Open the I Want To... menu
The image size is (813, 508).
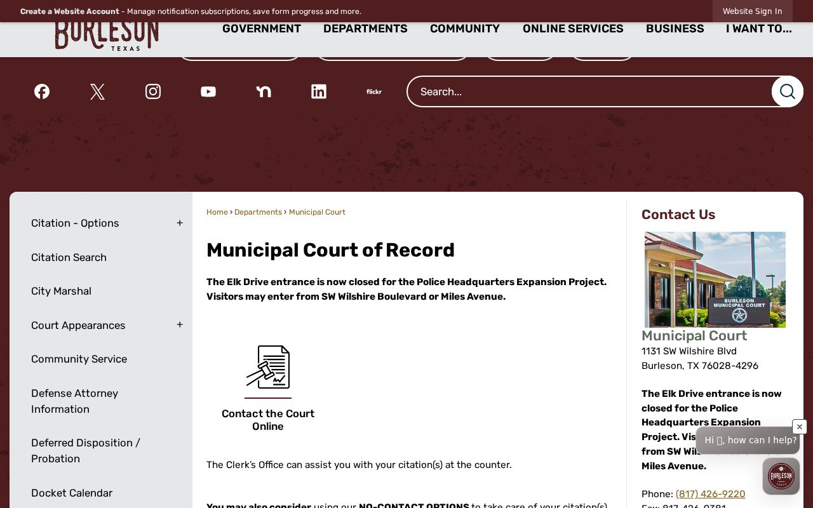759,29
